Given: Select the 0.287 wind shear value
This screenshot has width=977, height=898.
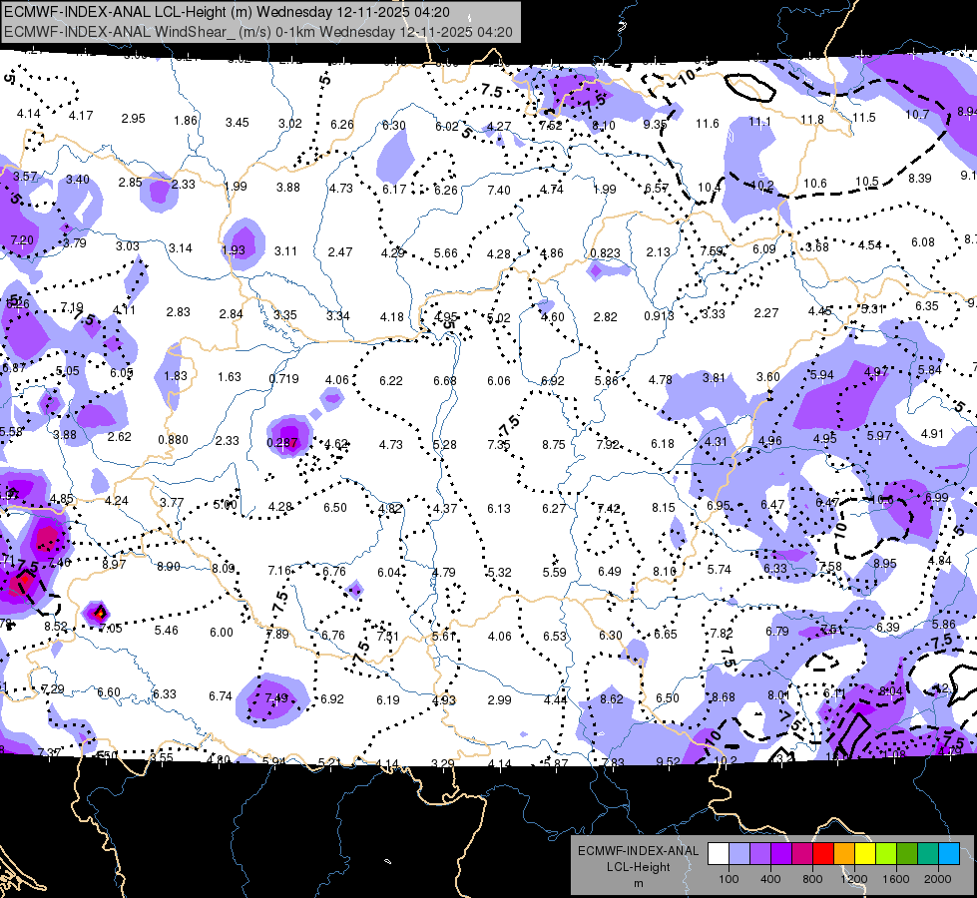Looking at the screenshot, I should 282,443.
